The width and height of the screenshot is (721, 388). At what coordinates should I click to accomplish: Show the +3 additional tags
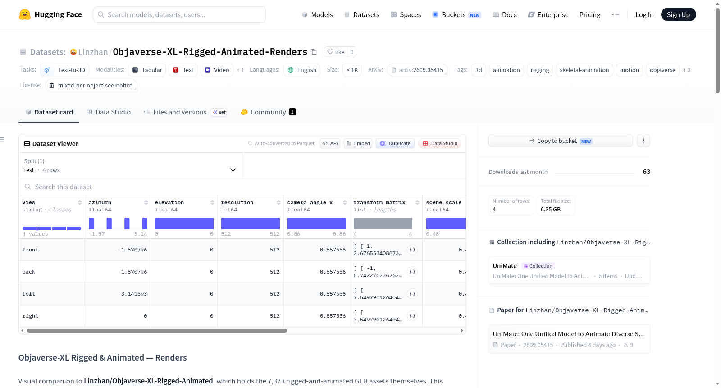(x=687, y=70)
